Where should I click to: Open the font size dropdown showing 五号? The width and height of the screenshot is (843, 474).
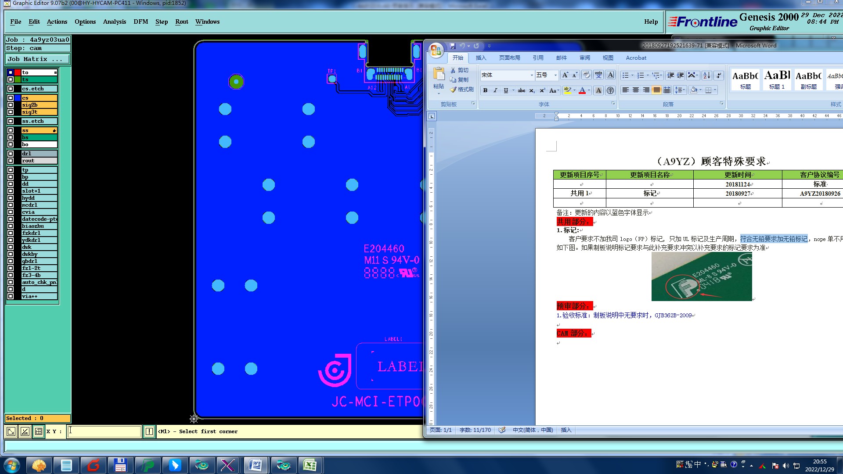point(555,75)
